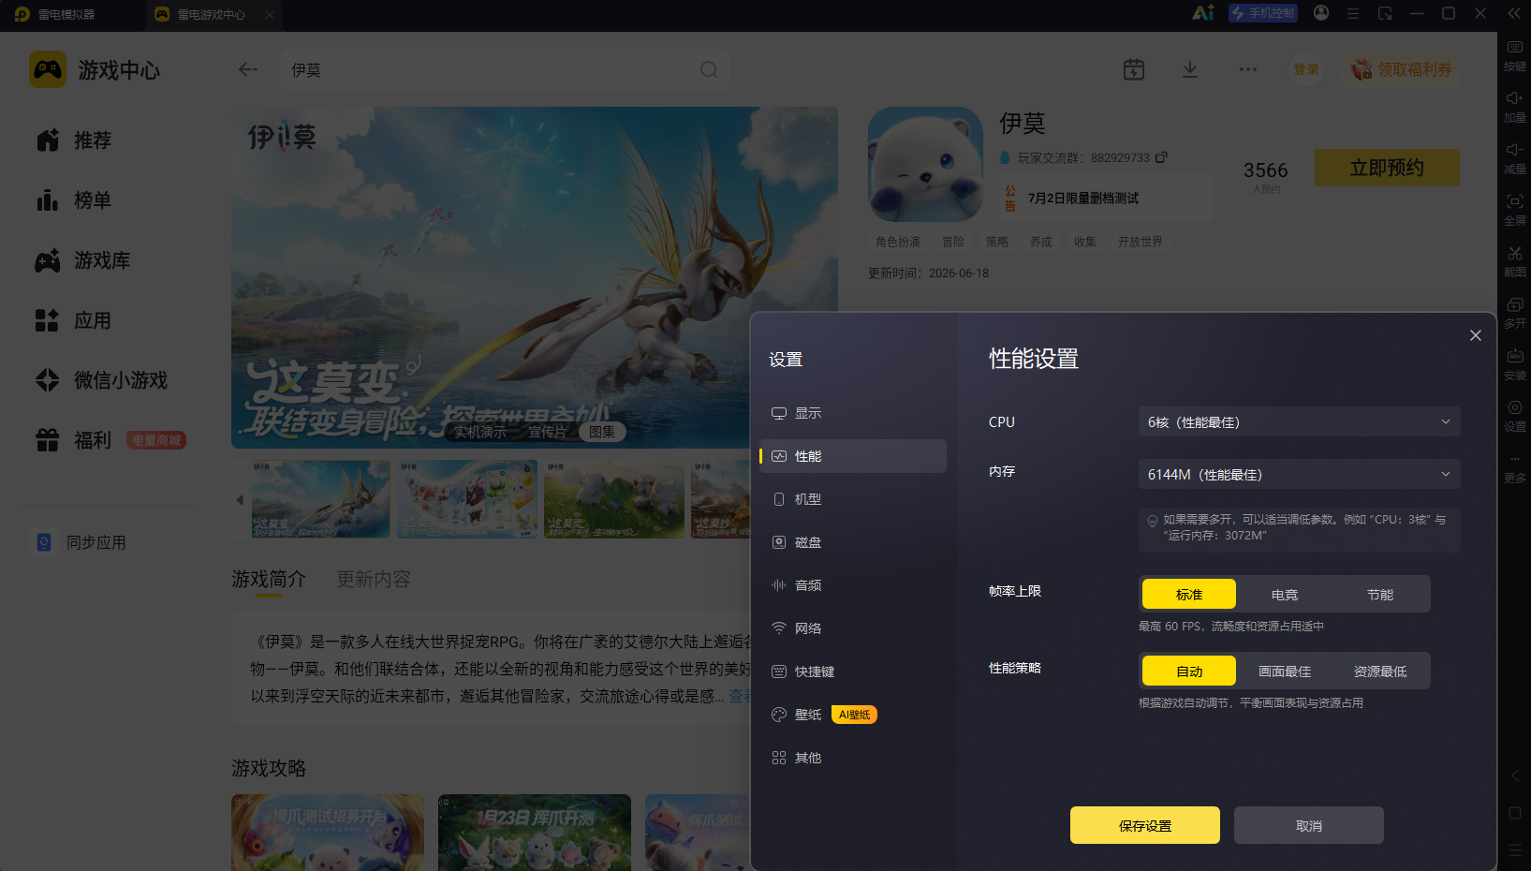Show 更多 more sidebar tools
The height and width of the screenshot is (871, 1531).
[1514, 467]
